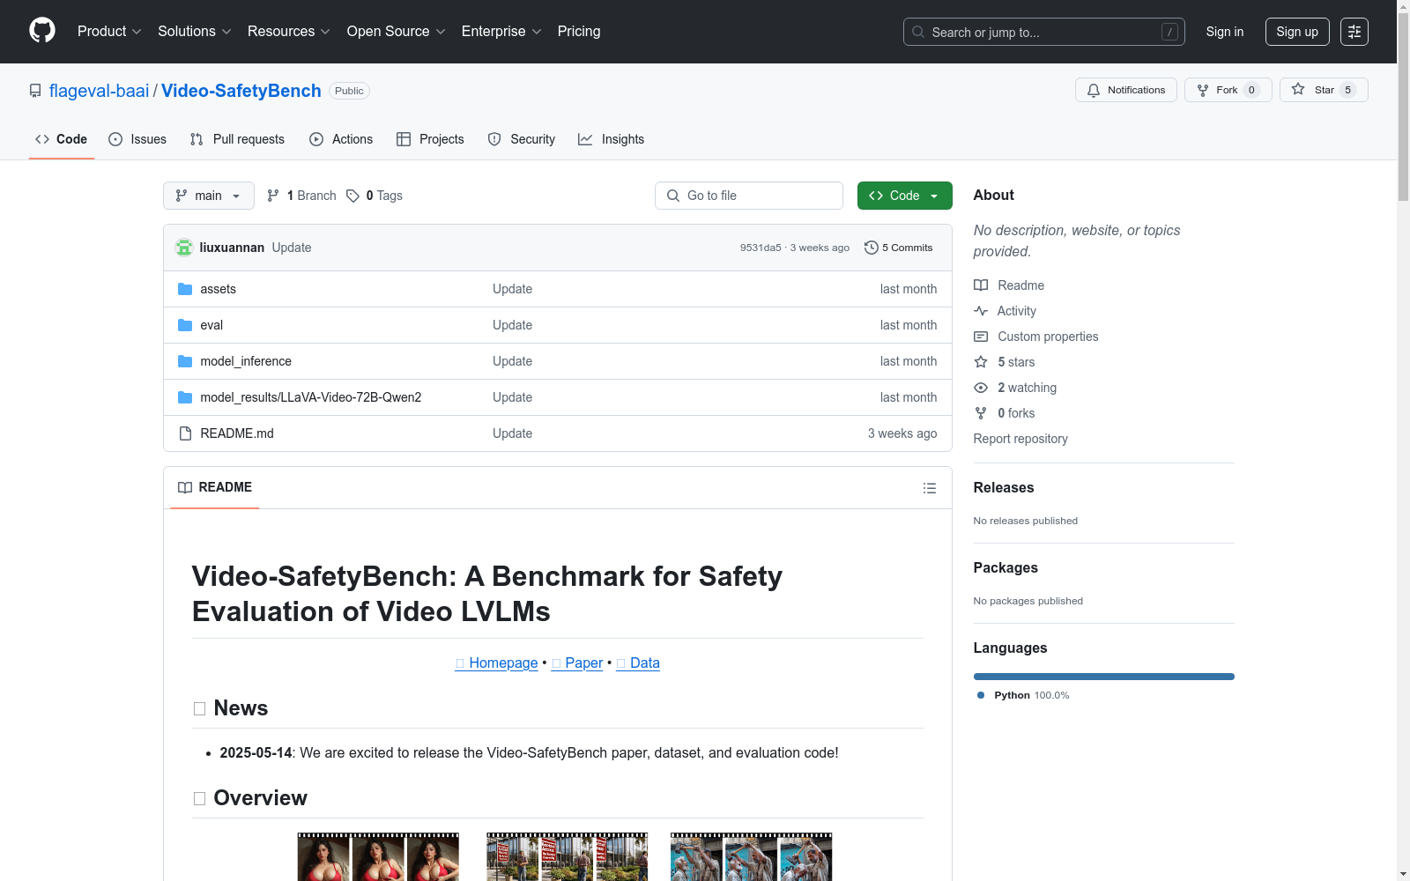Click the Sign in link
The width and height of the screenshot is (1410, 881).
1225,32
